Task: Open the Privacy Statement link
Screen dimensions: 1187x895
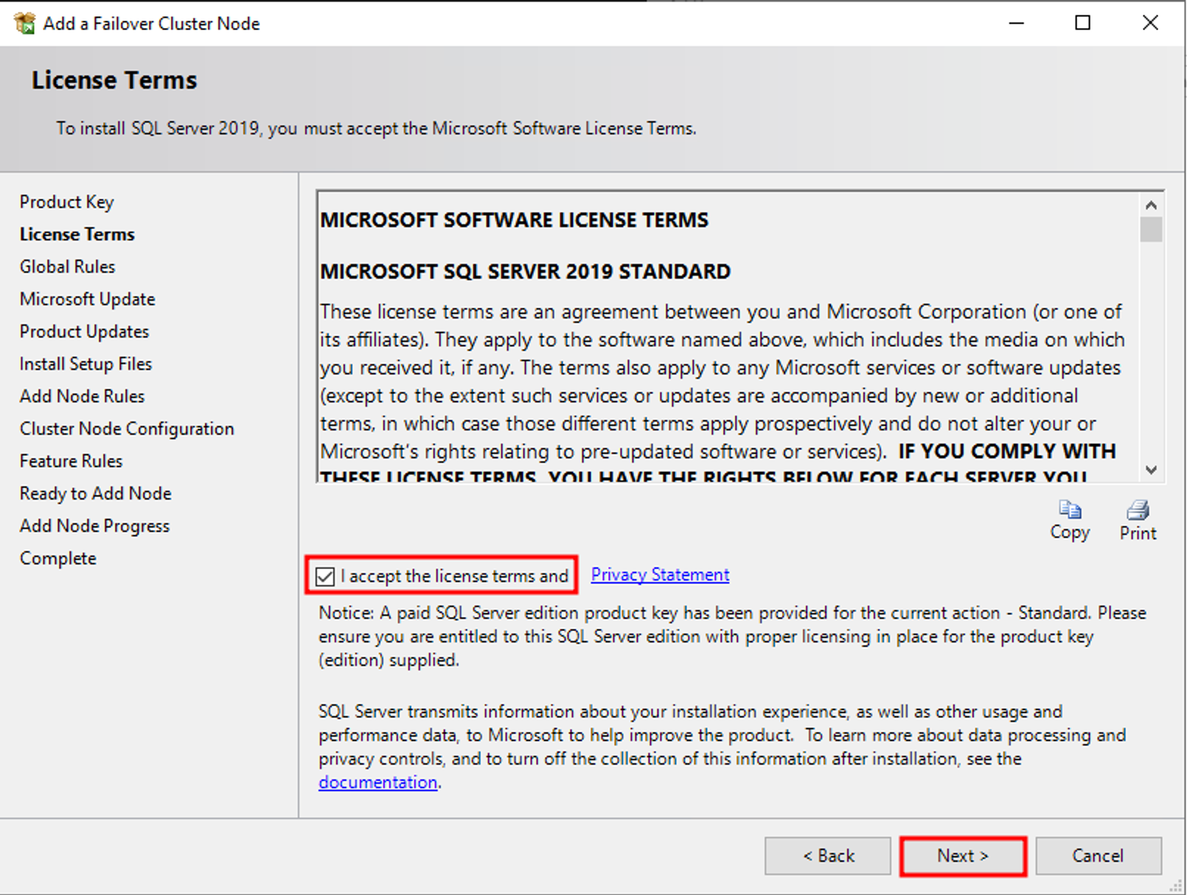Action: click(x=660, y=574)
